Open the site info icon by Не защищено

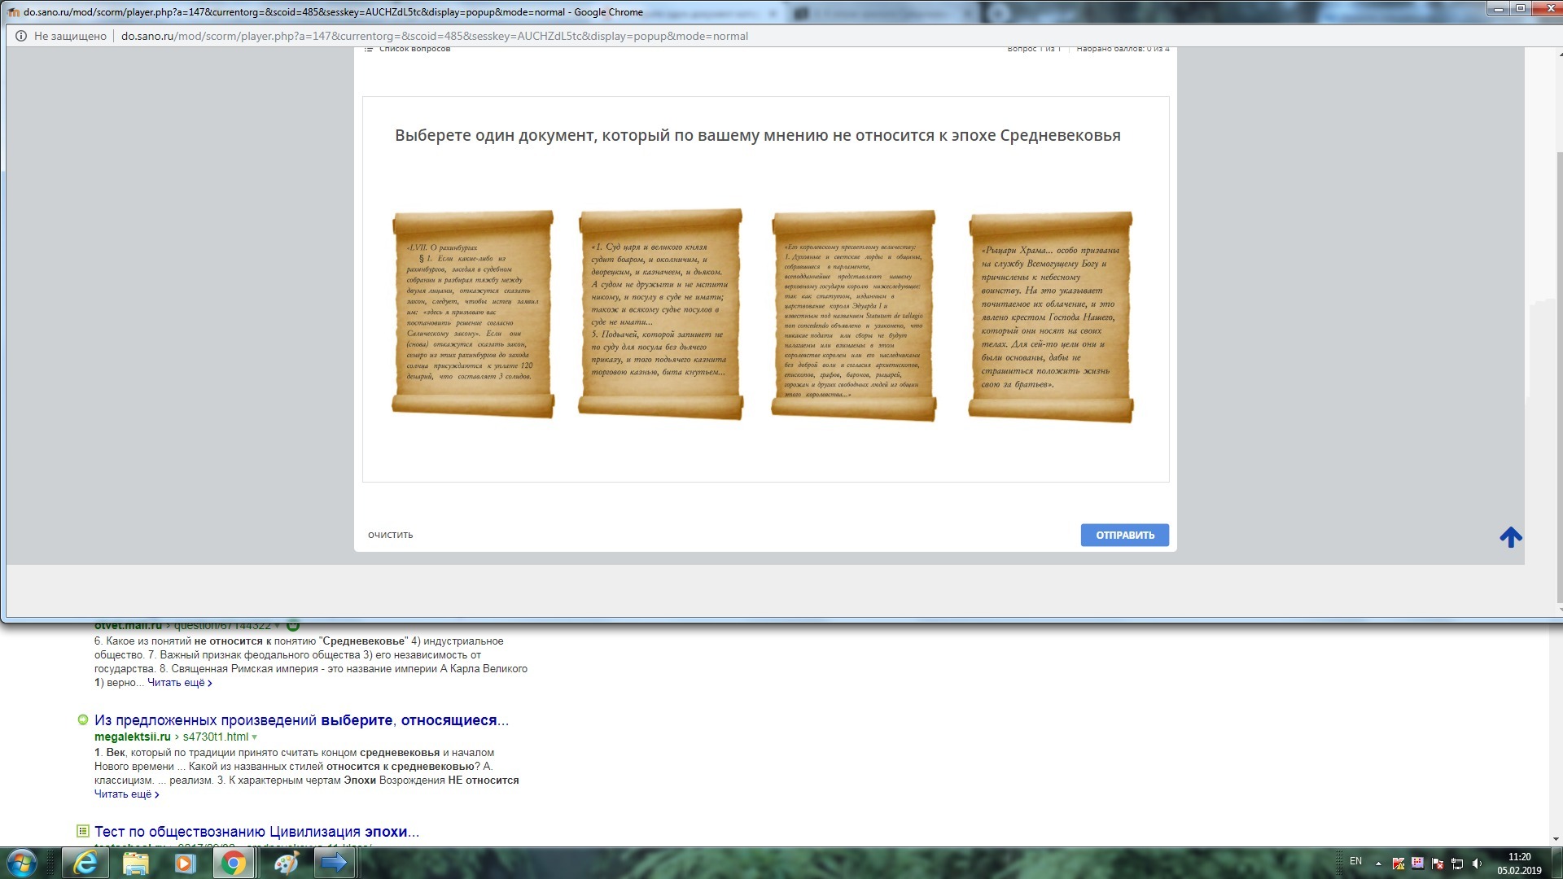(20, 36)
